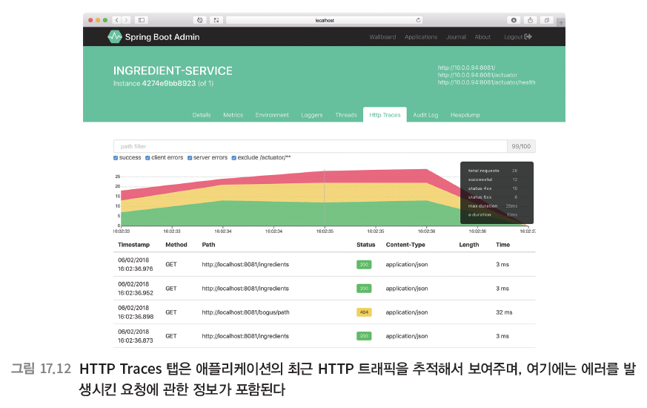Click instance ID 4274e9bb8923
Image resolution: width=647 pixels, height=408 pixels.
point(169,83)
